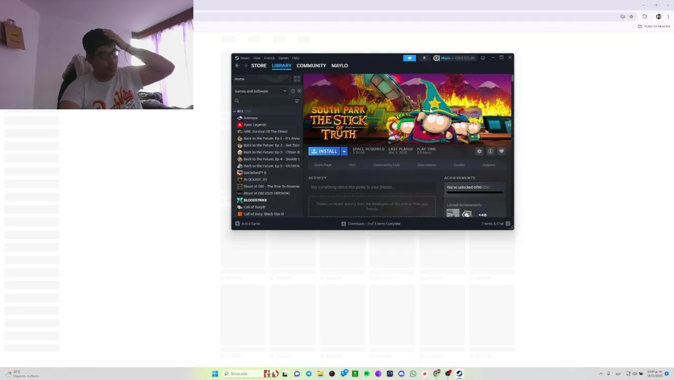The image size is (674, 380).
Task: Click the browser profile avatar
Action: pyautogui.click(x=658, y=16)
